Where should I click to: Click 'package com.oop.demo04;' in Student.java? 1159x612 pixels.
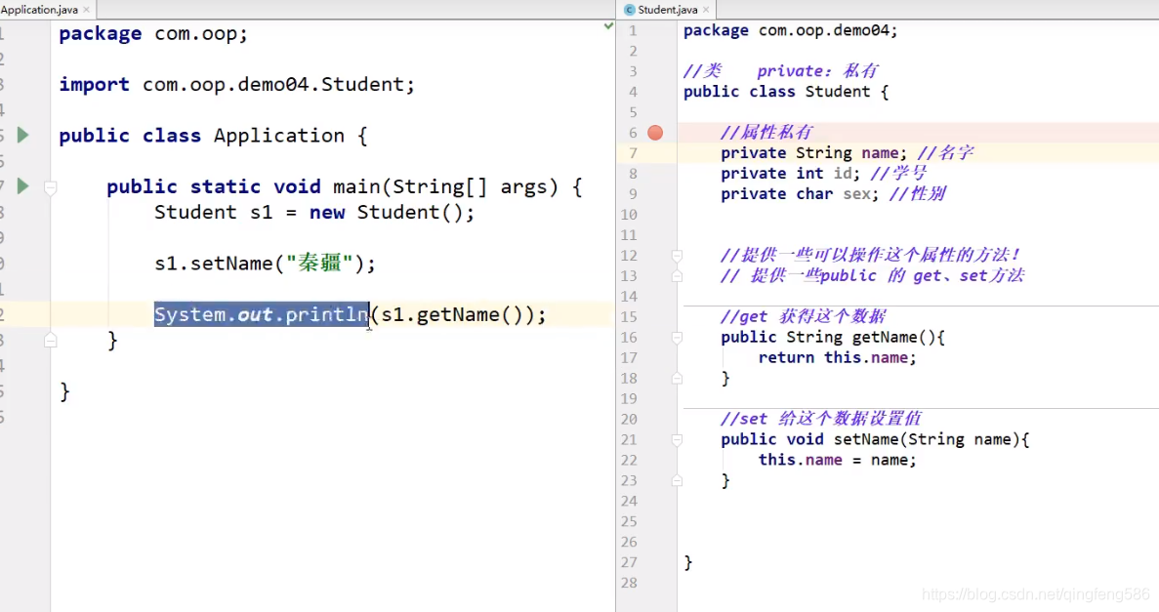point(790,31)
